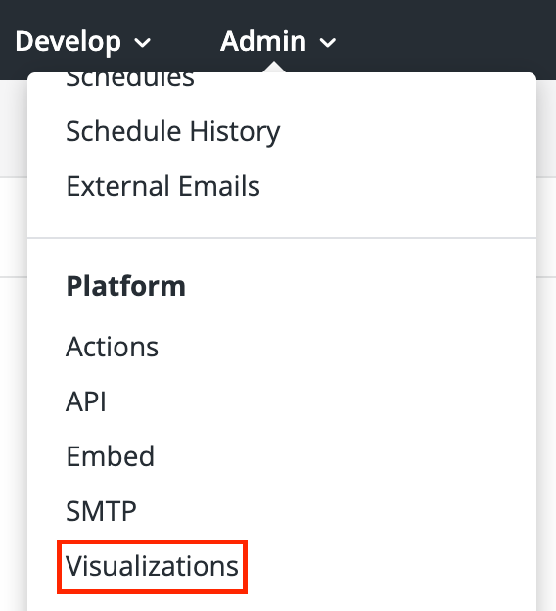This screenshot has height=611, width=556.
Task: Select API under Platform
Action: click(x=86, y=401)
